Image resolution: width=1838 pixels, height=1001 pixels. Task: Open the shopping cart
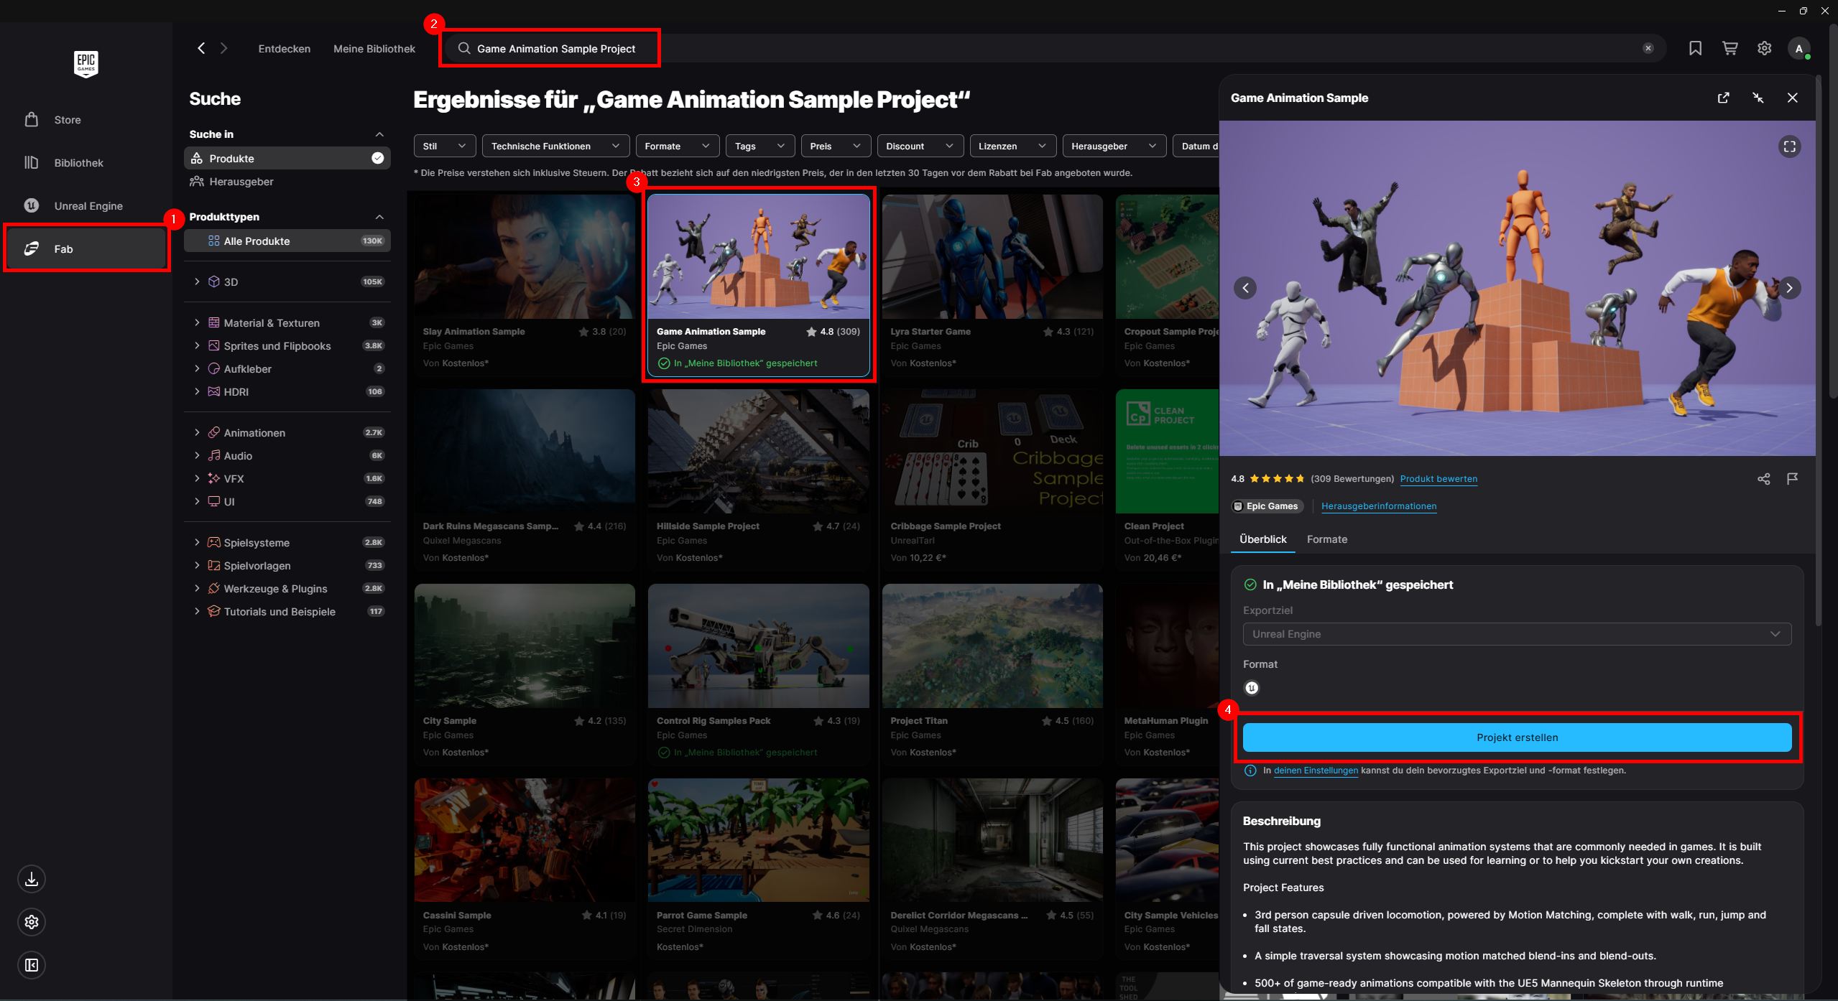tap(1730, 48)
